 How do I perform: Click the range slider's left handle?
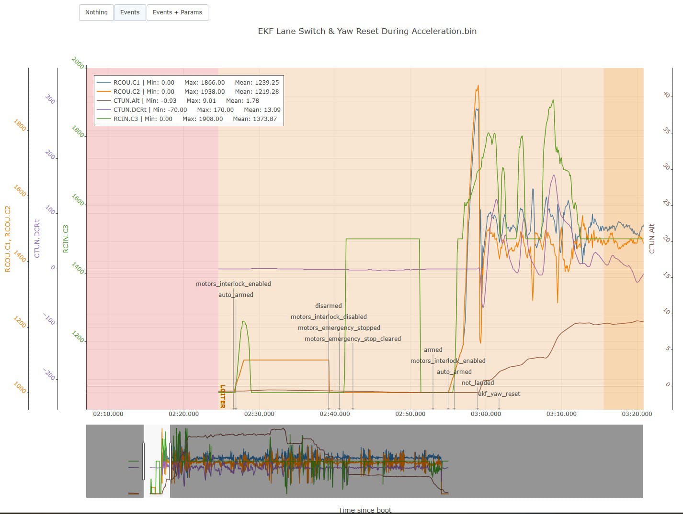tap(143, 461)
